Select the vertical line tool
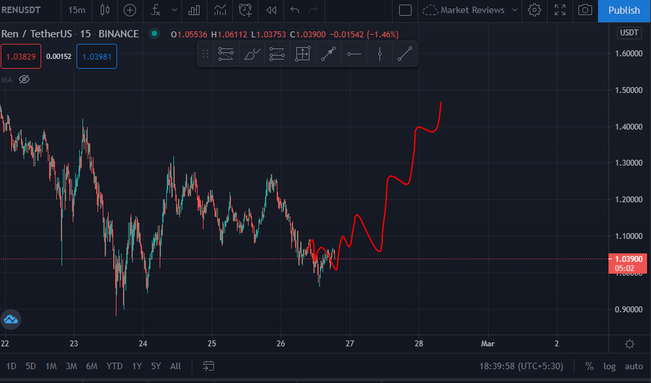651x383 pixels. 379,54
